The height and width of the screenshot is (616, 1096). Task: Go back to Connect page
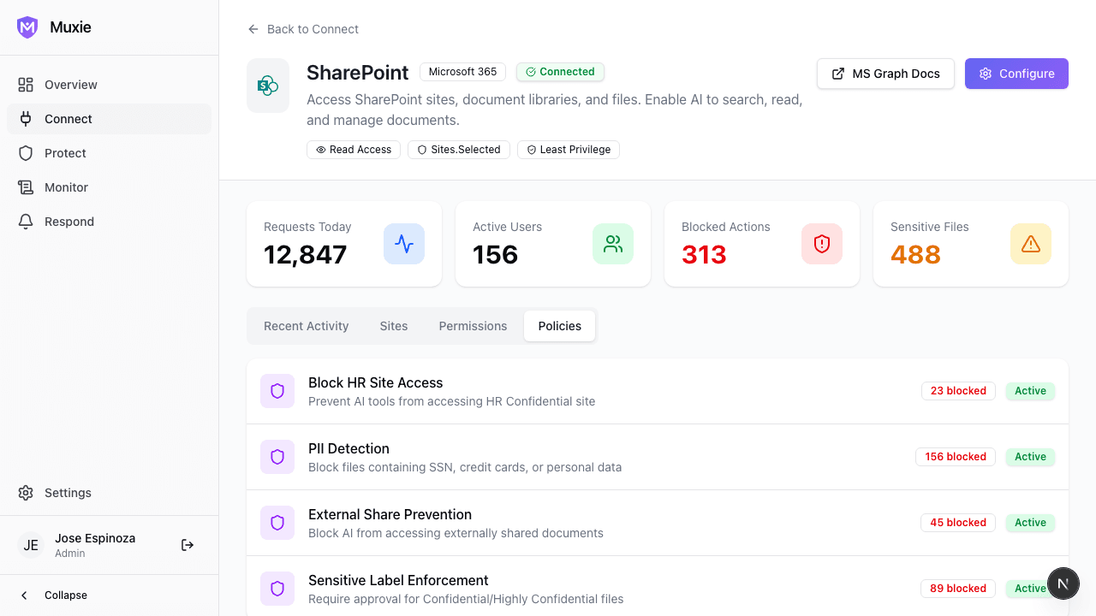(303, 29)
